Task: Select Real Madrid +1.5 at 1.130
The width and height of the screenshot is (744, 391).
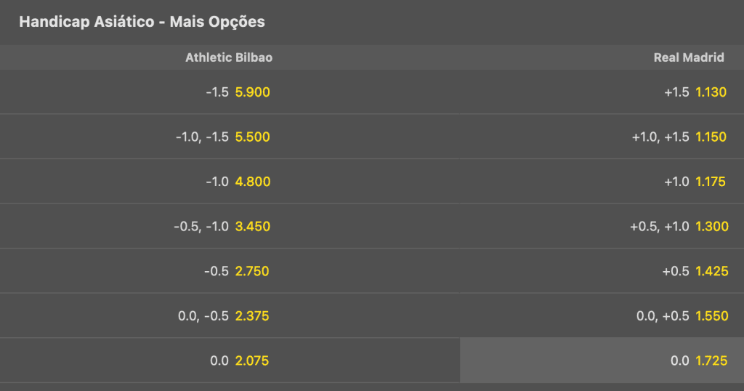Action: [x=602, y=92]
